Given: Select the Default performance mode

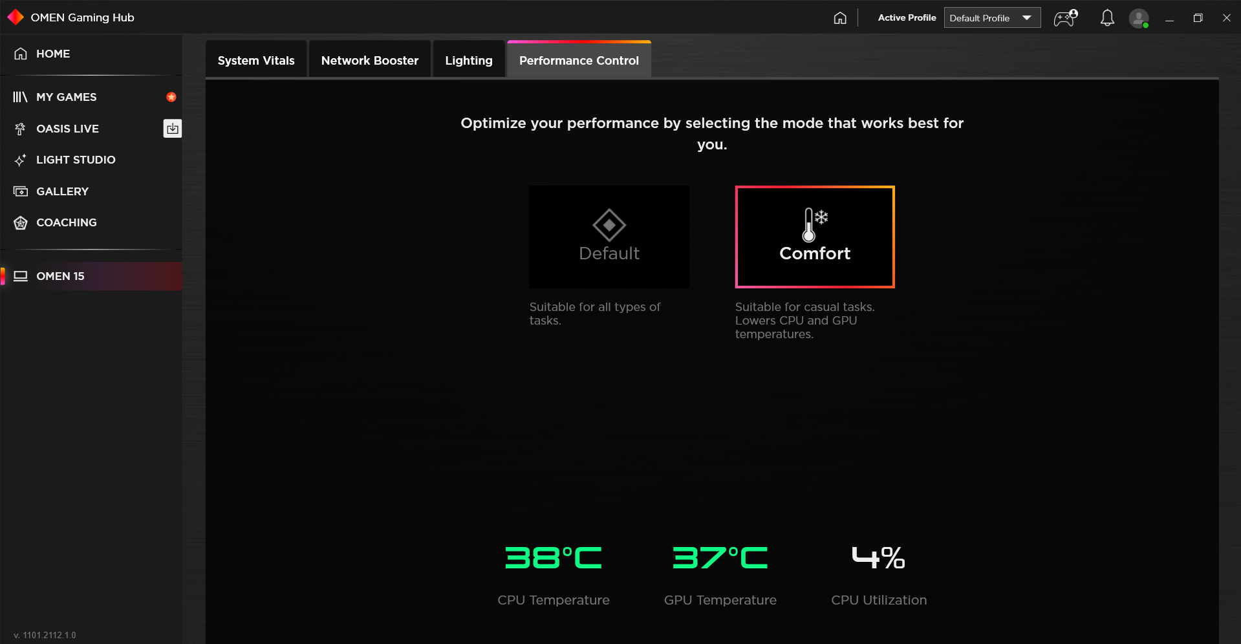Looking at the screenshot, I should [x=609, y=237].
